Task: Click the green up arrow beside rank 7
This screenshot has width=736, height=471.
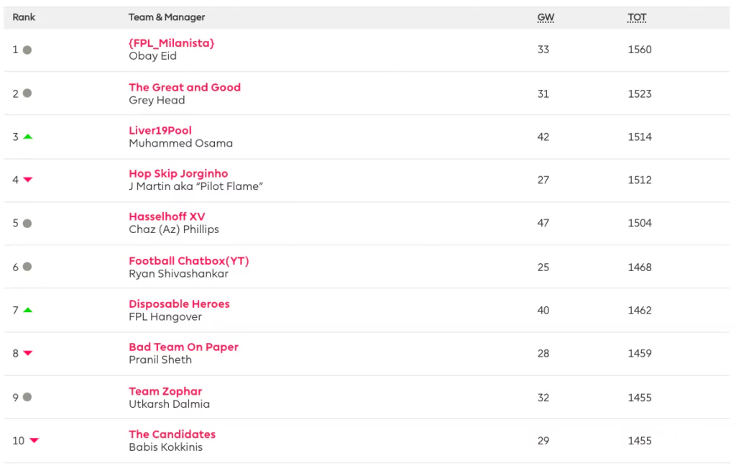Action: [28, 310]
